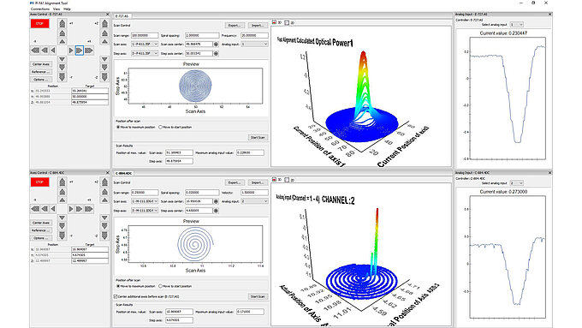Select 2D view for Optical Power1 plot

(x=287, y=22)
